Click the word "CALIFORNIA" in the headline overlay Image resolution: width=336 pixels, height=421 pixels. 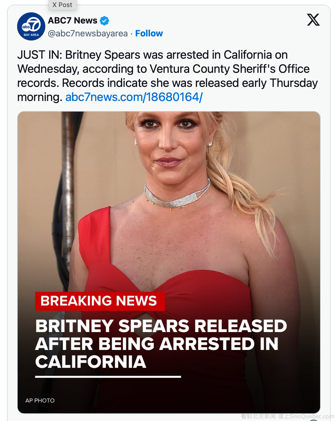point(91,362)
